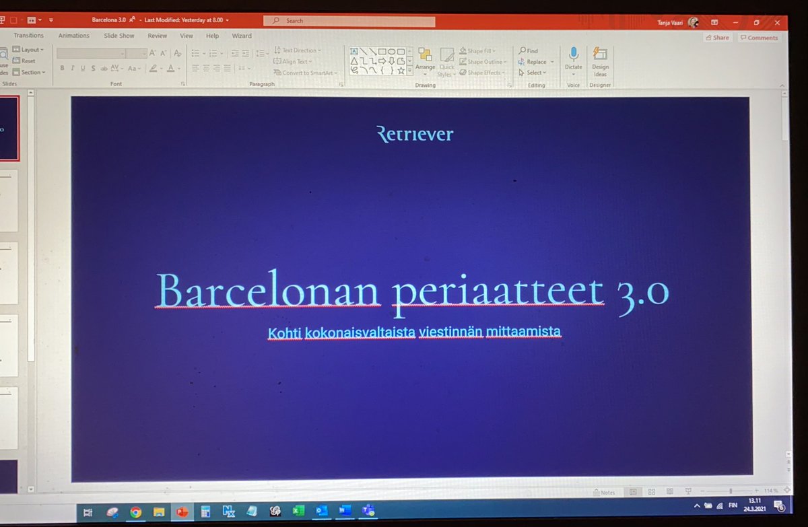Select the first slide thumbnail
The image size is (808, 527).
coord(9,128)
